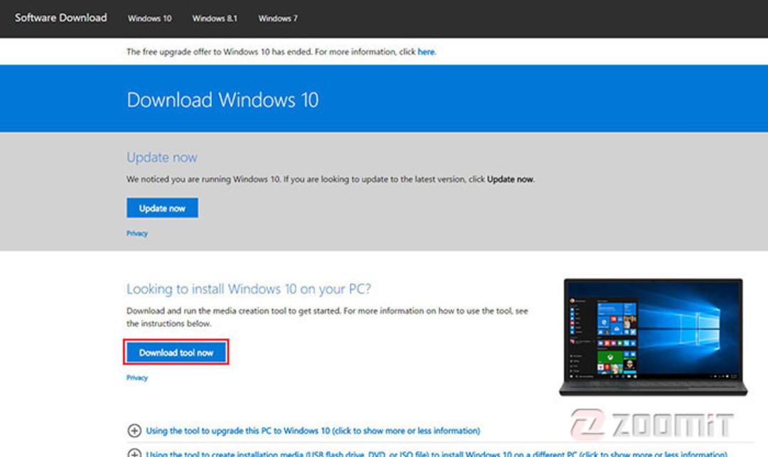Go to the Windows 7 menu item

pos(278,18)
